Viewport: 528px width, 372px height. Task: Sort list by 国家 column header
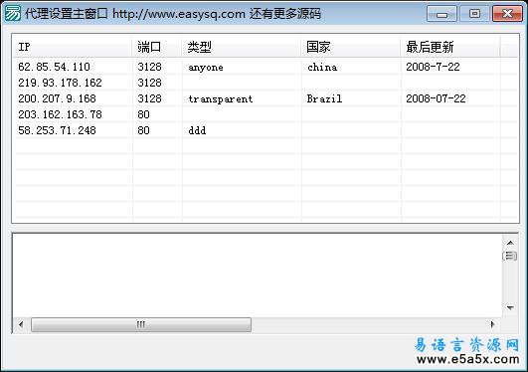click(x=351, y=46)
